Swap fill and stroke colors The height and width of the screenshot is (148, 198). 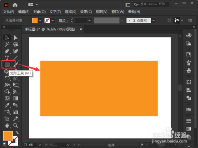(x=17, y=133)
